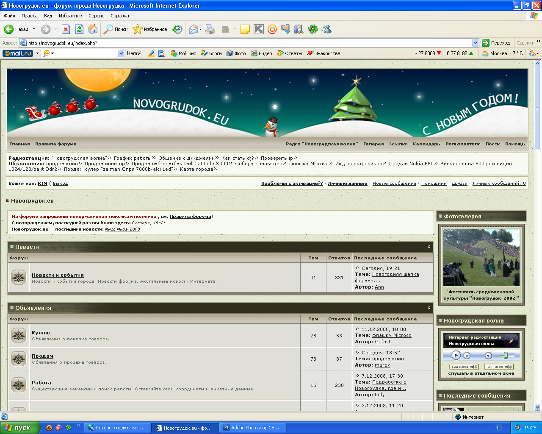Open the Вид menu
Viewport: 542px width, 434px height.
pyautogui.click(x=48, y=16)
